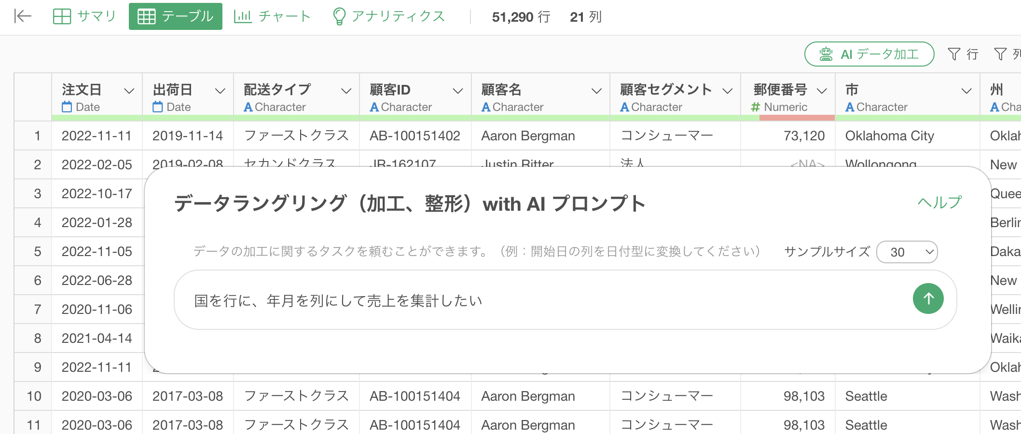
Task: Open the サマリ summary view
Action: [x=84, y=16]
